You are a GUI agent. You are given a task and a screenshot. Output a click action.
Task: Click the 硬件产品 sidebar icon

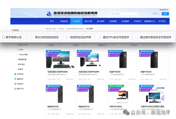15,89
